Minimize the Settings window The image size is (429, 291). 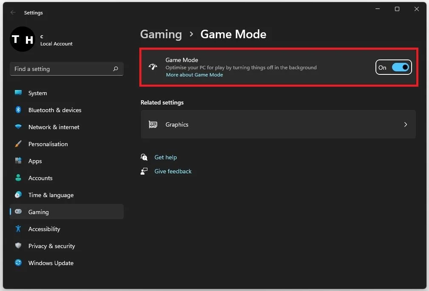pos(378,9)
